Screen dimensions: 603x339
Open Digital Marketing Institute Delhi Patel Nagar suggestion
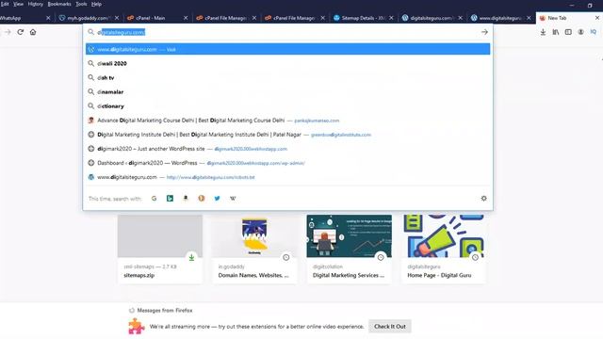coord(287,135)
